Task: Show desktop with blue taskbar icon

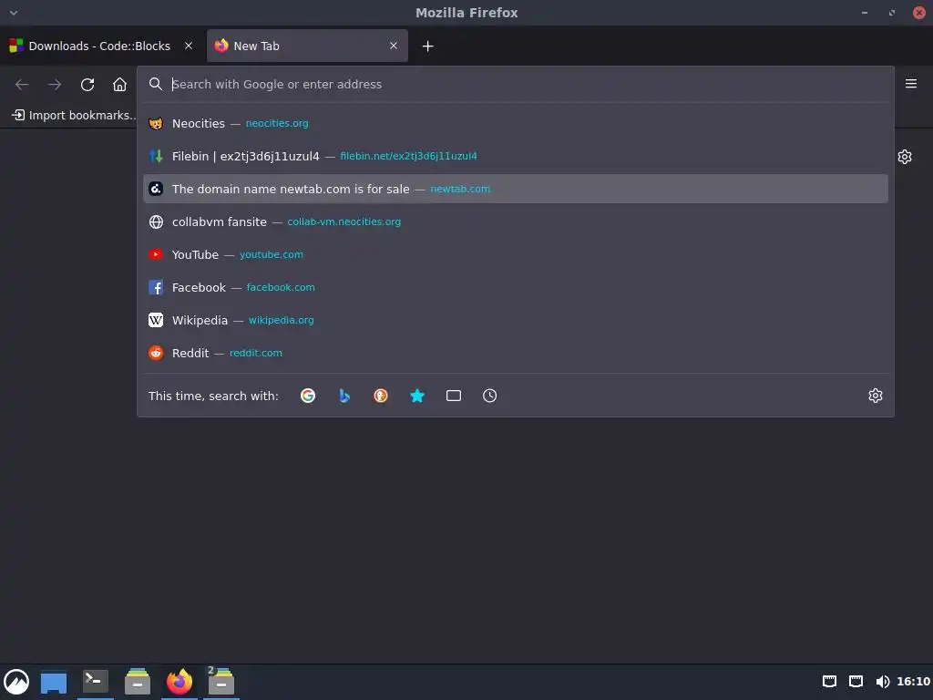Action: tap(54, 682)
